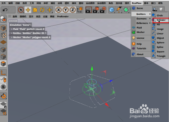Toggle the Z axis lock
169x122 pixels.
tap(73, 10)
